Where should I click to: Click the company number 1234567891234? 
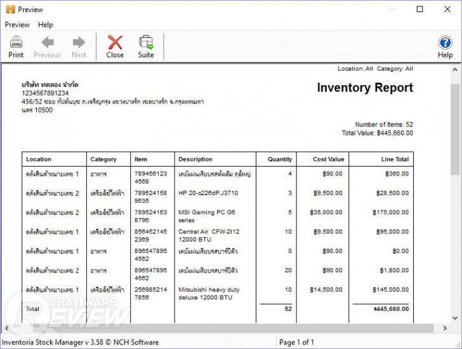[45, 93]
